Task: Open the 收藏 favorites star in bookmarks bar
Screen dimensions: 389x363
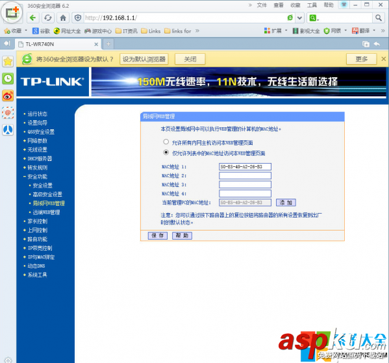Action: (x=13, y=31)
